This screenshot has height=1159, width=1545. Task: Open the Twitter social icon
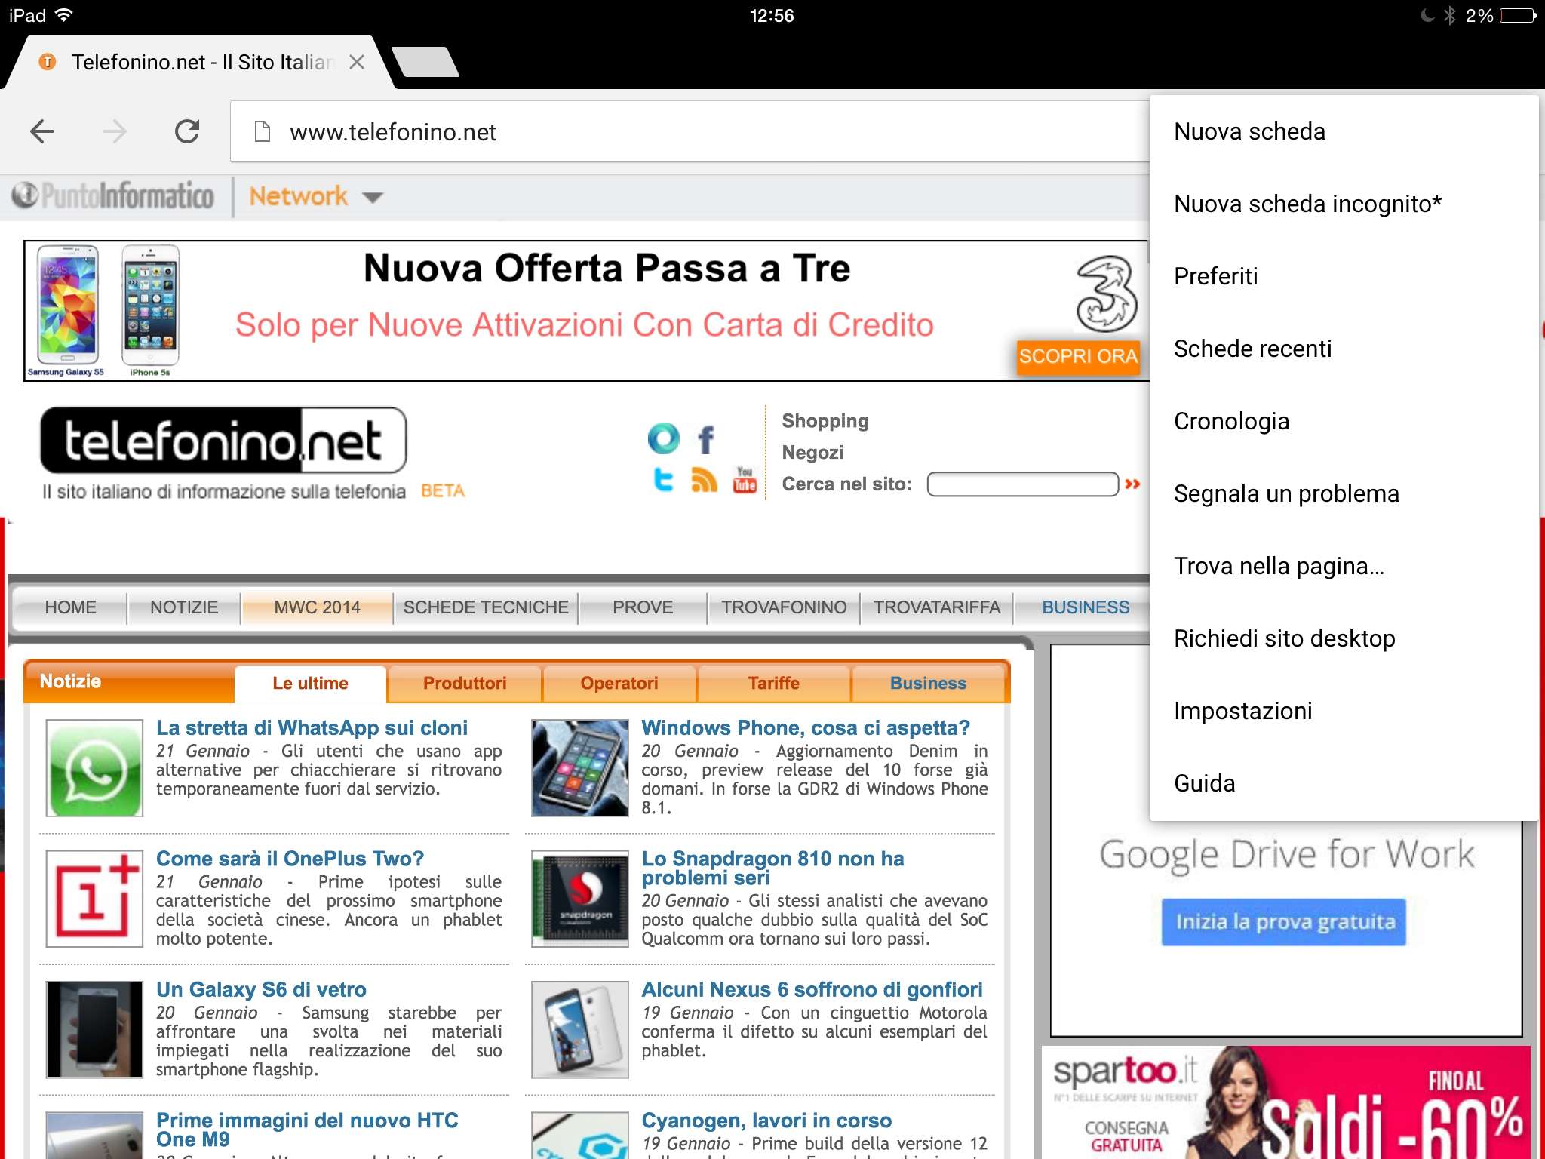click(x=663, y=480)
